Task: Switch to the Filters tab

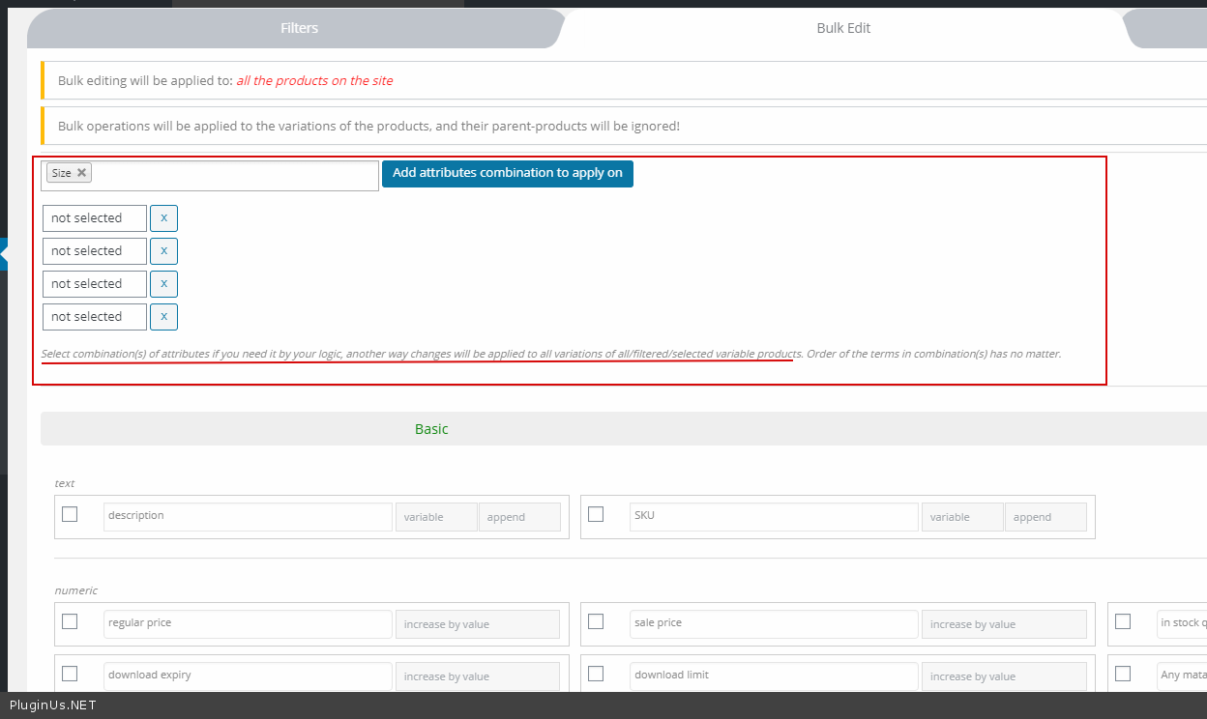Action: tap(299, 28)
